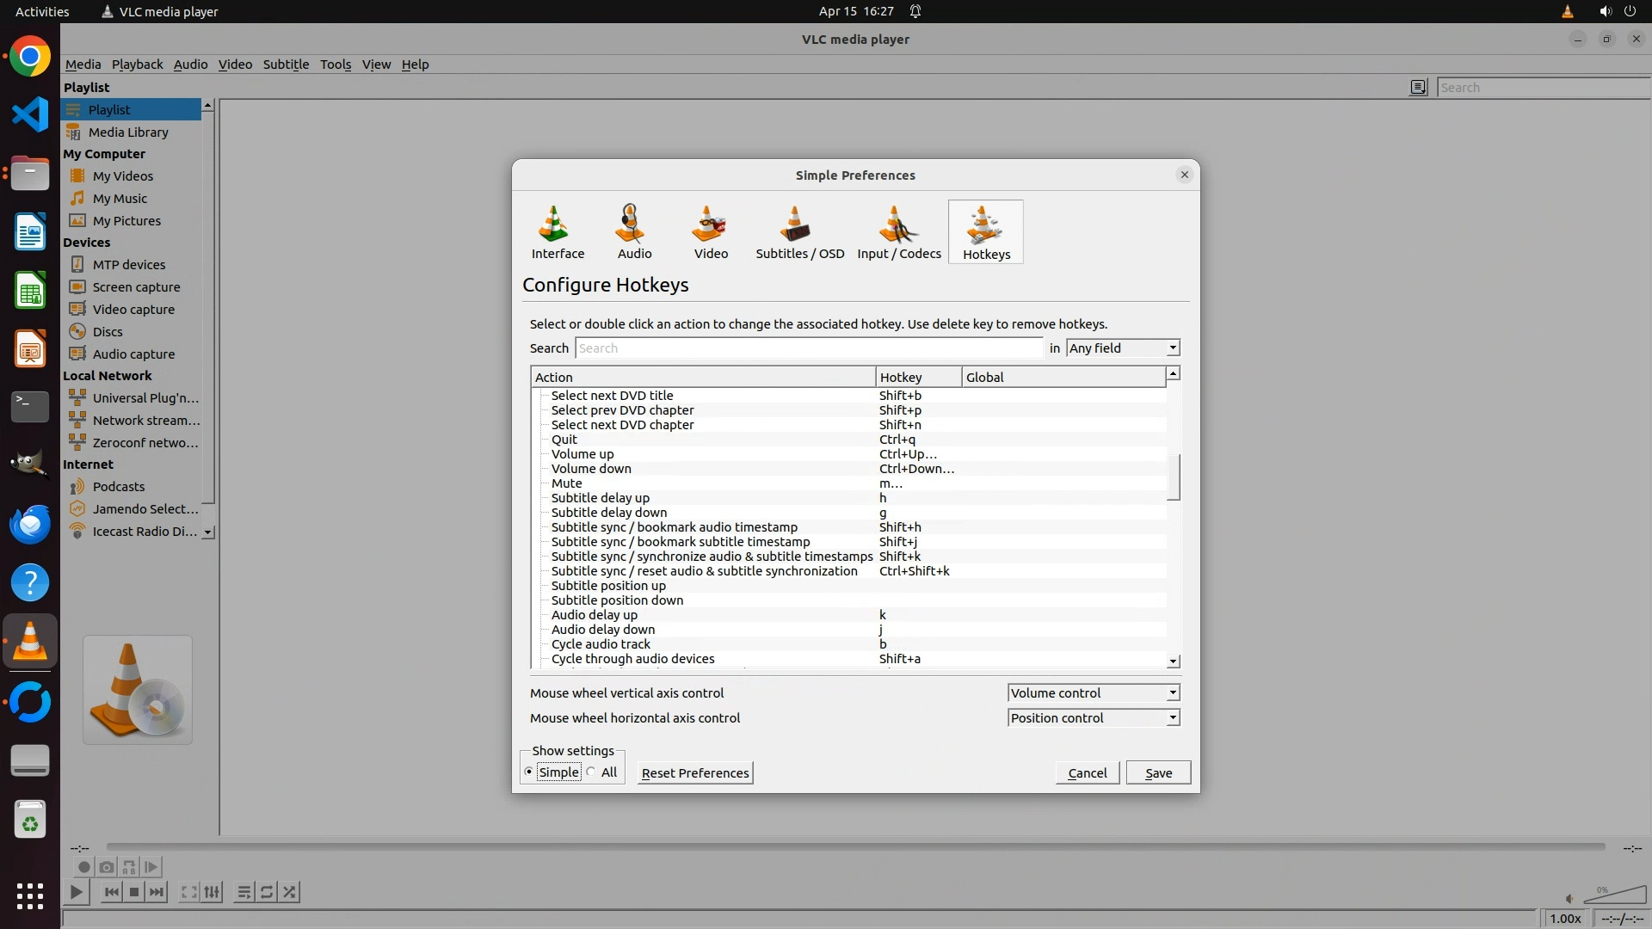Open the Playback menu
This screenshot has width=1652, height=929.
click(x=137, y=65)
